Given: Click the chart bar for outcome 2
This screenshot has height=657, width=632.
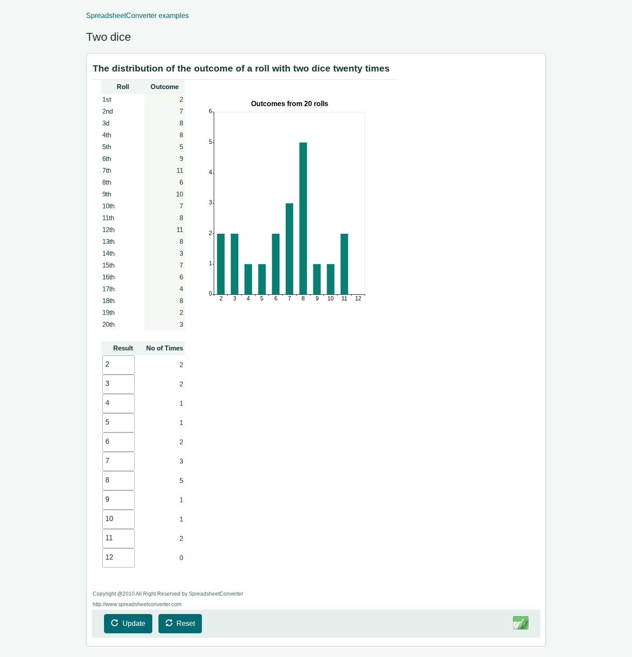Looking at the screenshot, I should tap(221, 264).
